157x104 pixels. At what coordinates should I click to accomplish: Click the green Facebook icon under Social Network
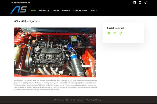[109, 33]
